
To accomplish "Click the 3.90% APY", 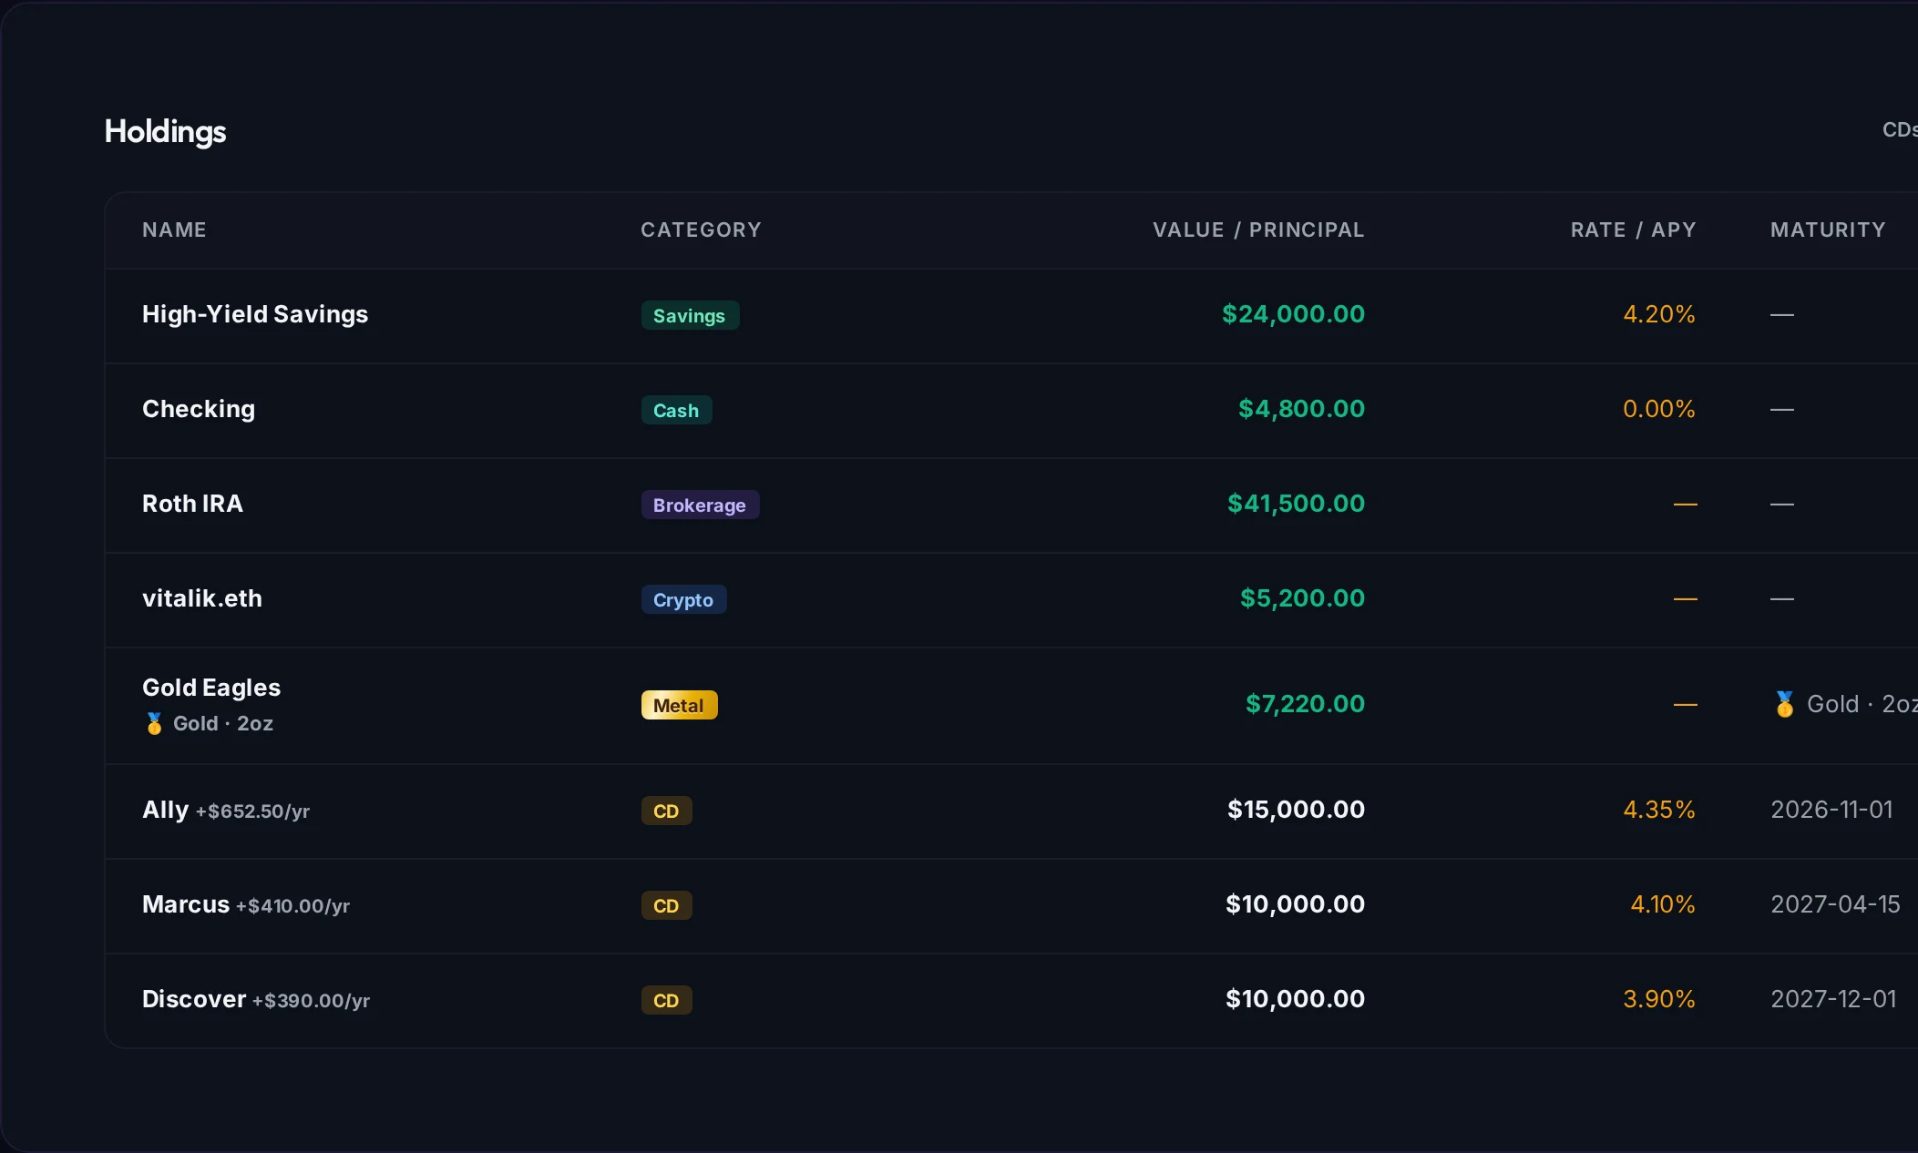I will click(1659, 999).
